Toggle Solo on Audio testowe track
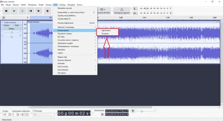The image size is (223, 121). tap(17, 25)
